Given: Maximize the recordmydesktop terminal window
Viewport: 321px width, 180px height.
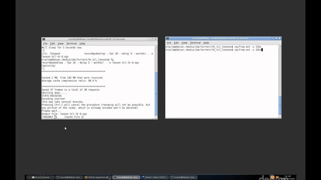Looking at the screenshot, I should 152,39.
